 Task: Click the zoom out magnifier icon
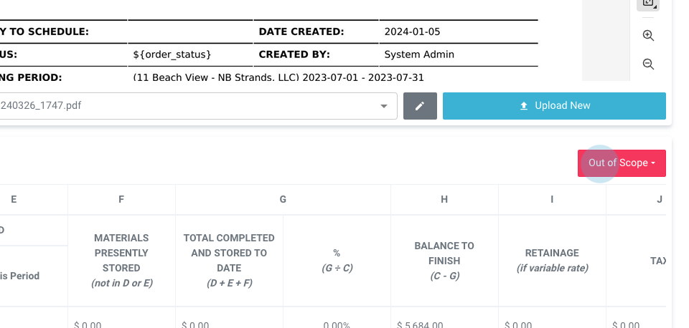pos(648,64)
